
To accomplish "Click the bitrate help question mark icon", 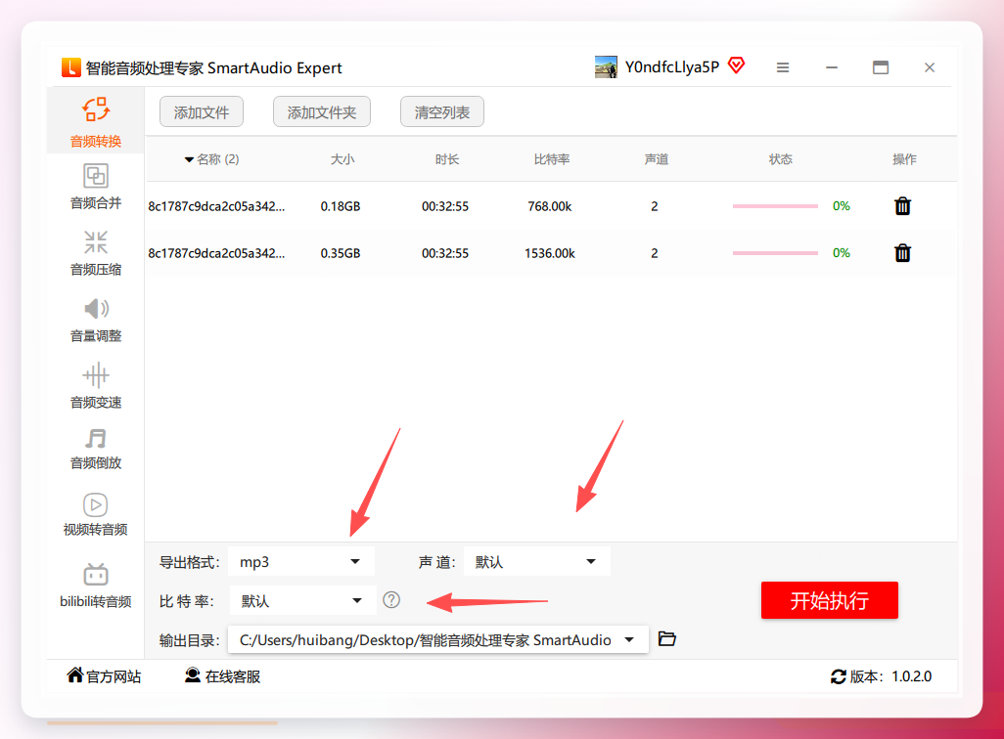I will coord(391,599).
